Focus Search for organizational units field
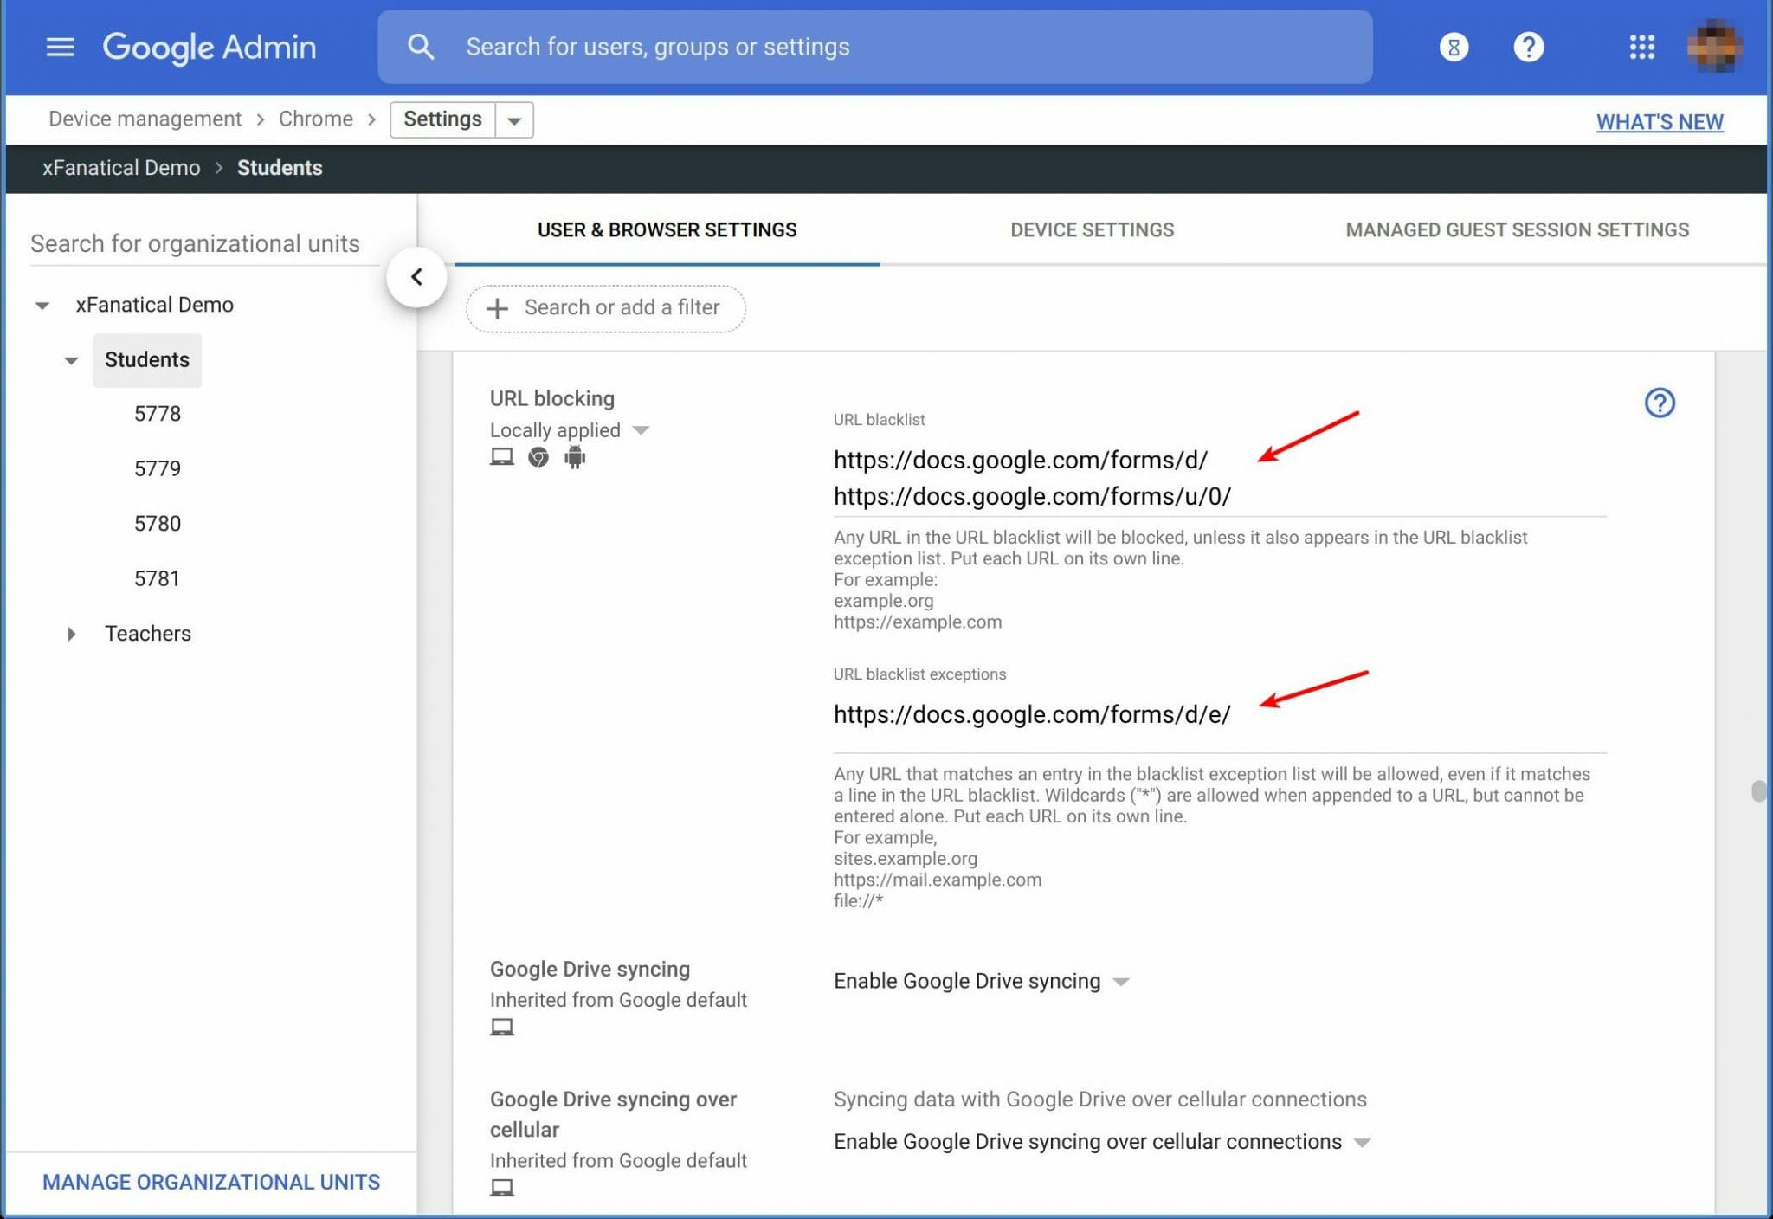Viewport: 1773px width, 1219px height. [204, 243]
